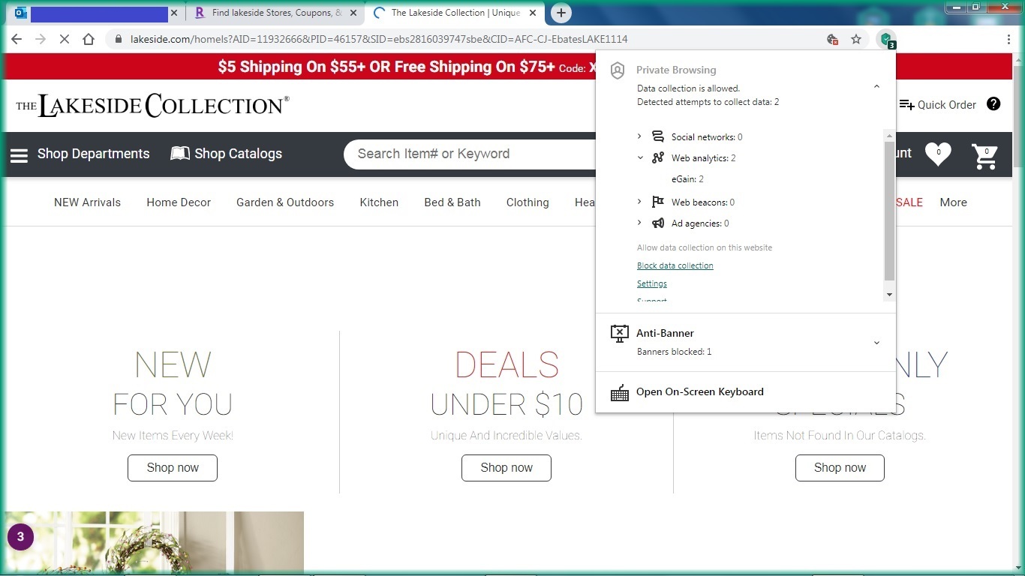This screenshot has height=576, width=1025.
Task: Open the Home Decor category
Action: point(179,202)
